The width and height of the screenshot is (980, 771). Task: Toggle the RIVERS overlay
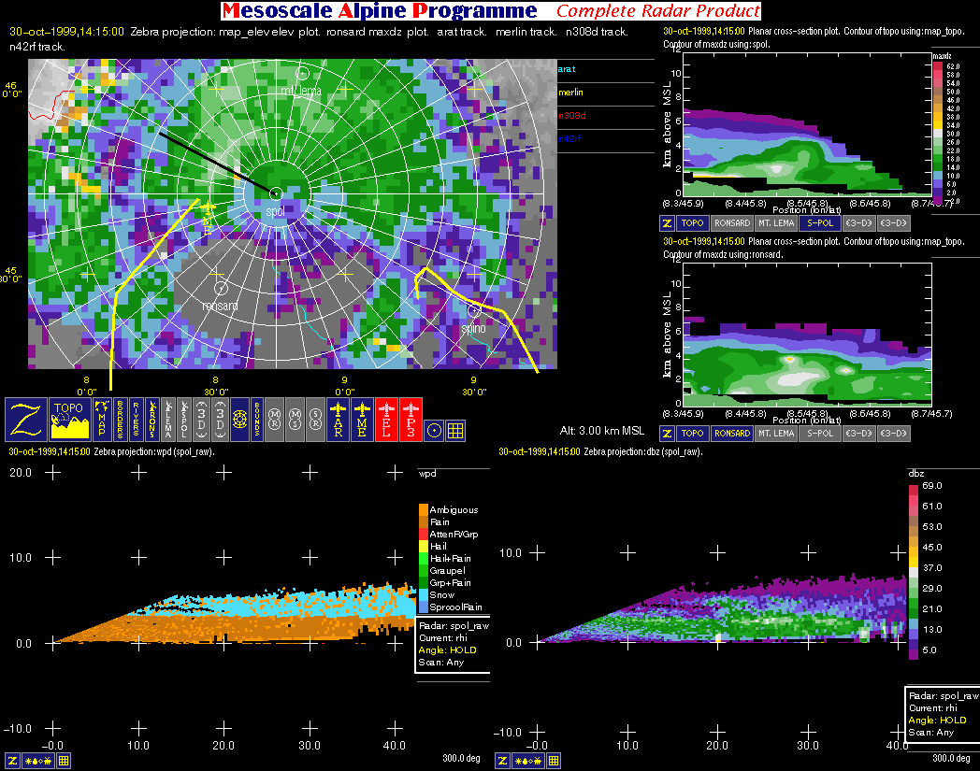pyautogui.click(x=136, y=420)
